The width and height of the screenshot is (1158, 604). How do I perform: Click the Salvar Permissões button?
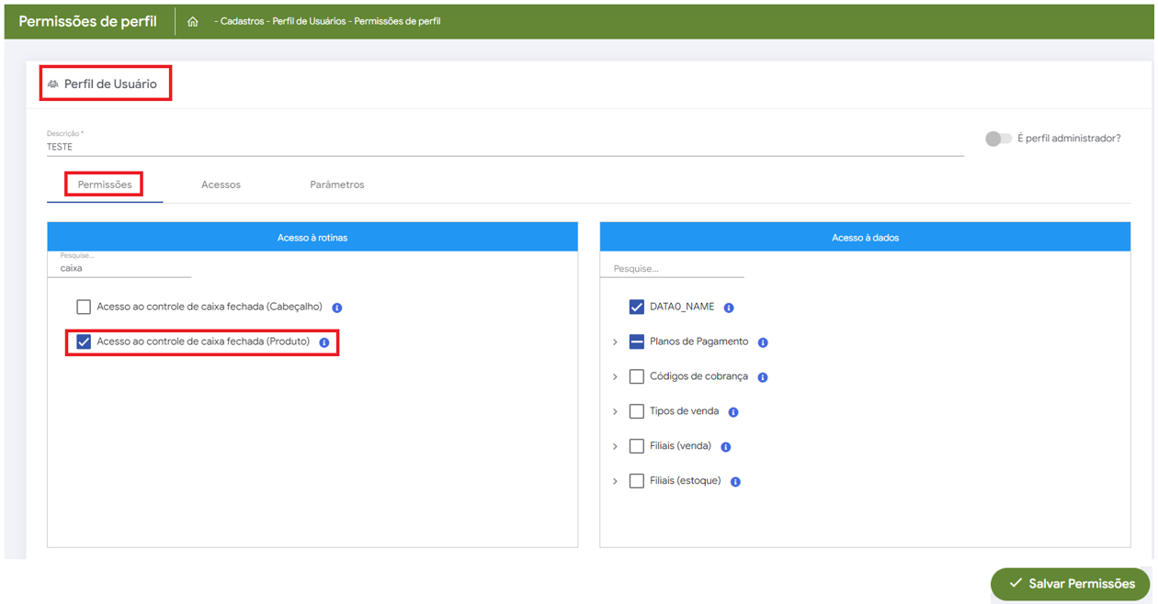(x=1070, y=584)
